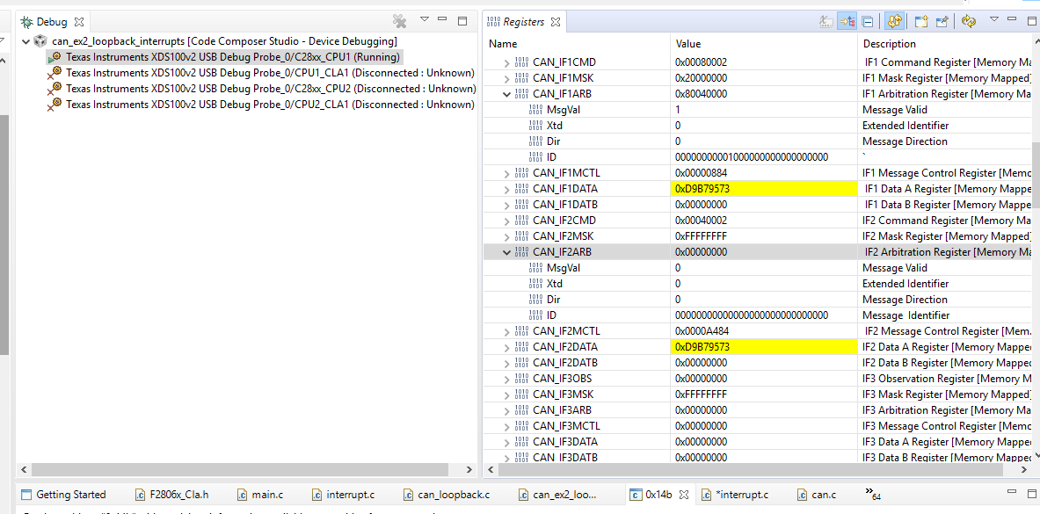Click register icon beside CAN_IF3ARB
The height and width of the screenshot is (514, 1040).
pyautogui.click(x=522, y=409)
